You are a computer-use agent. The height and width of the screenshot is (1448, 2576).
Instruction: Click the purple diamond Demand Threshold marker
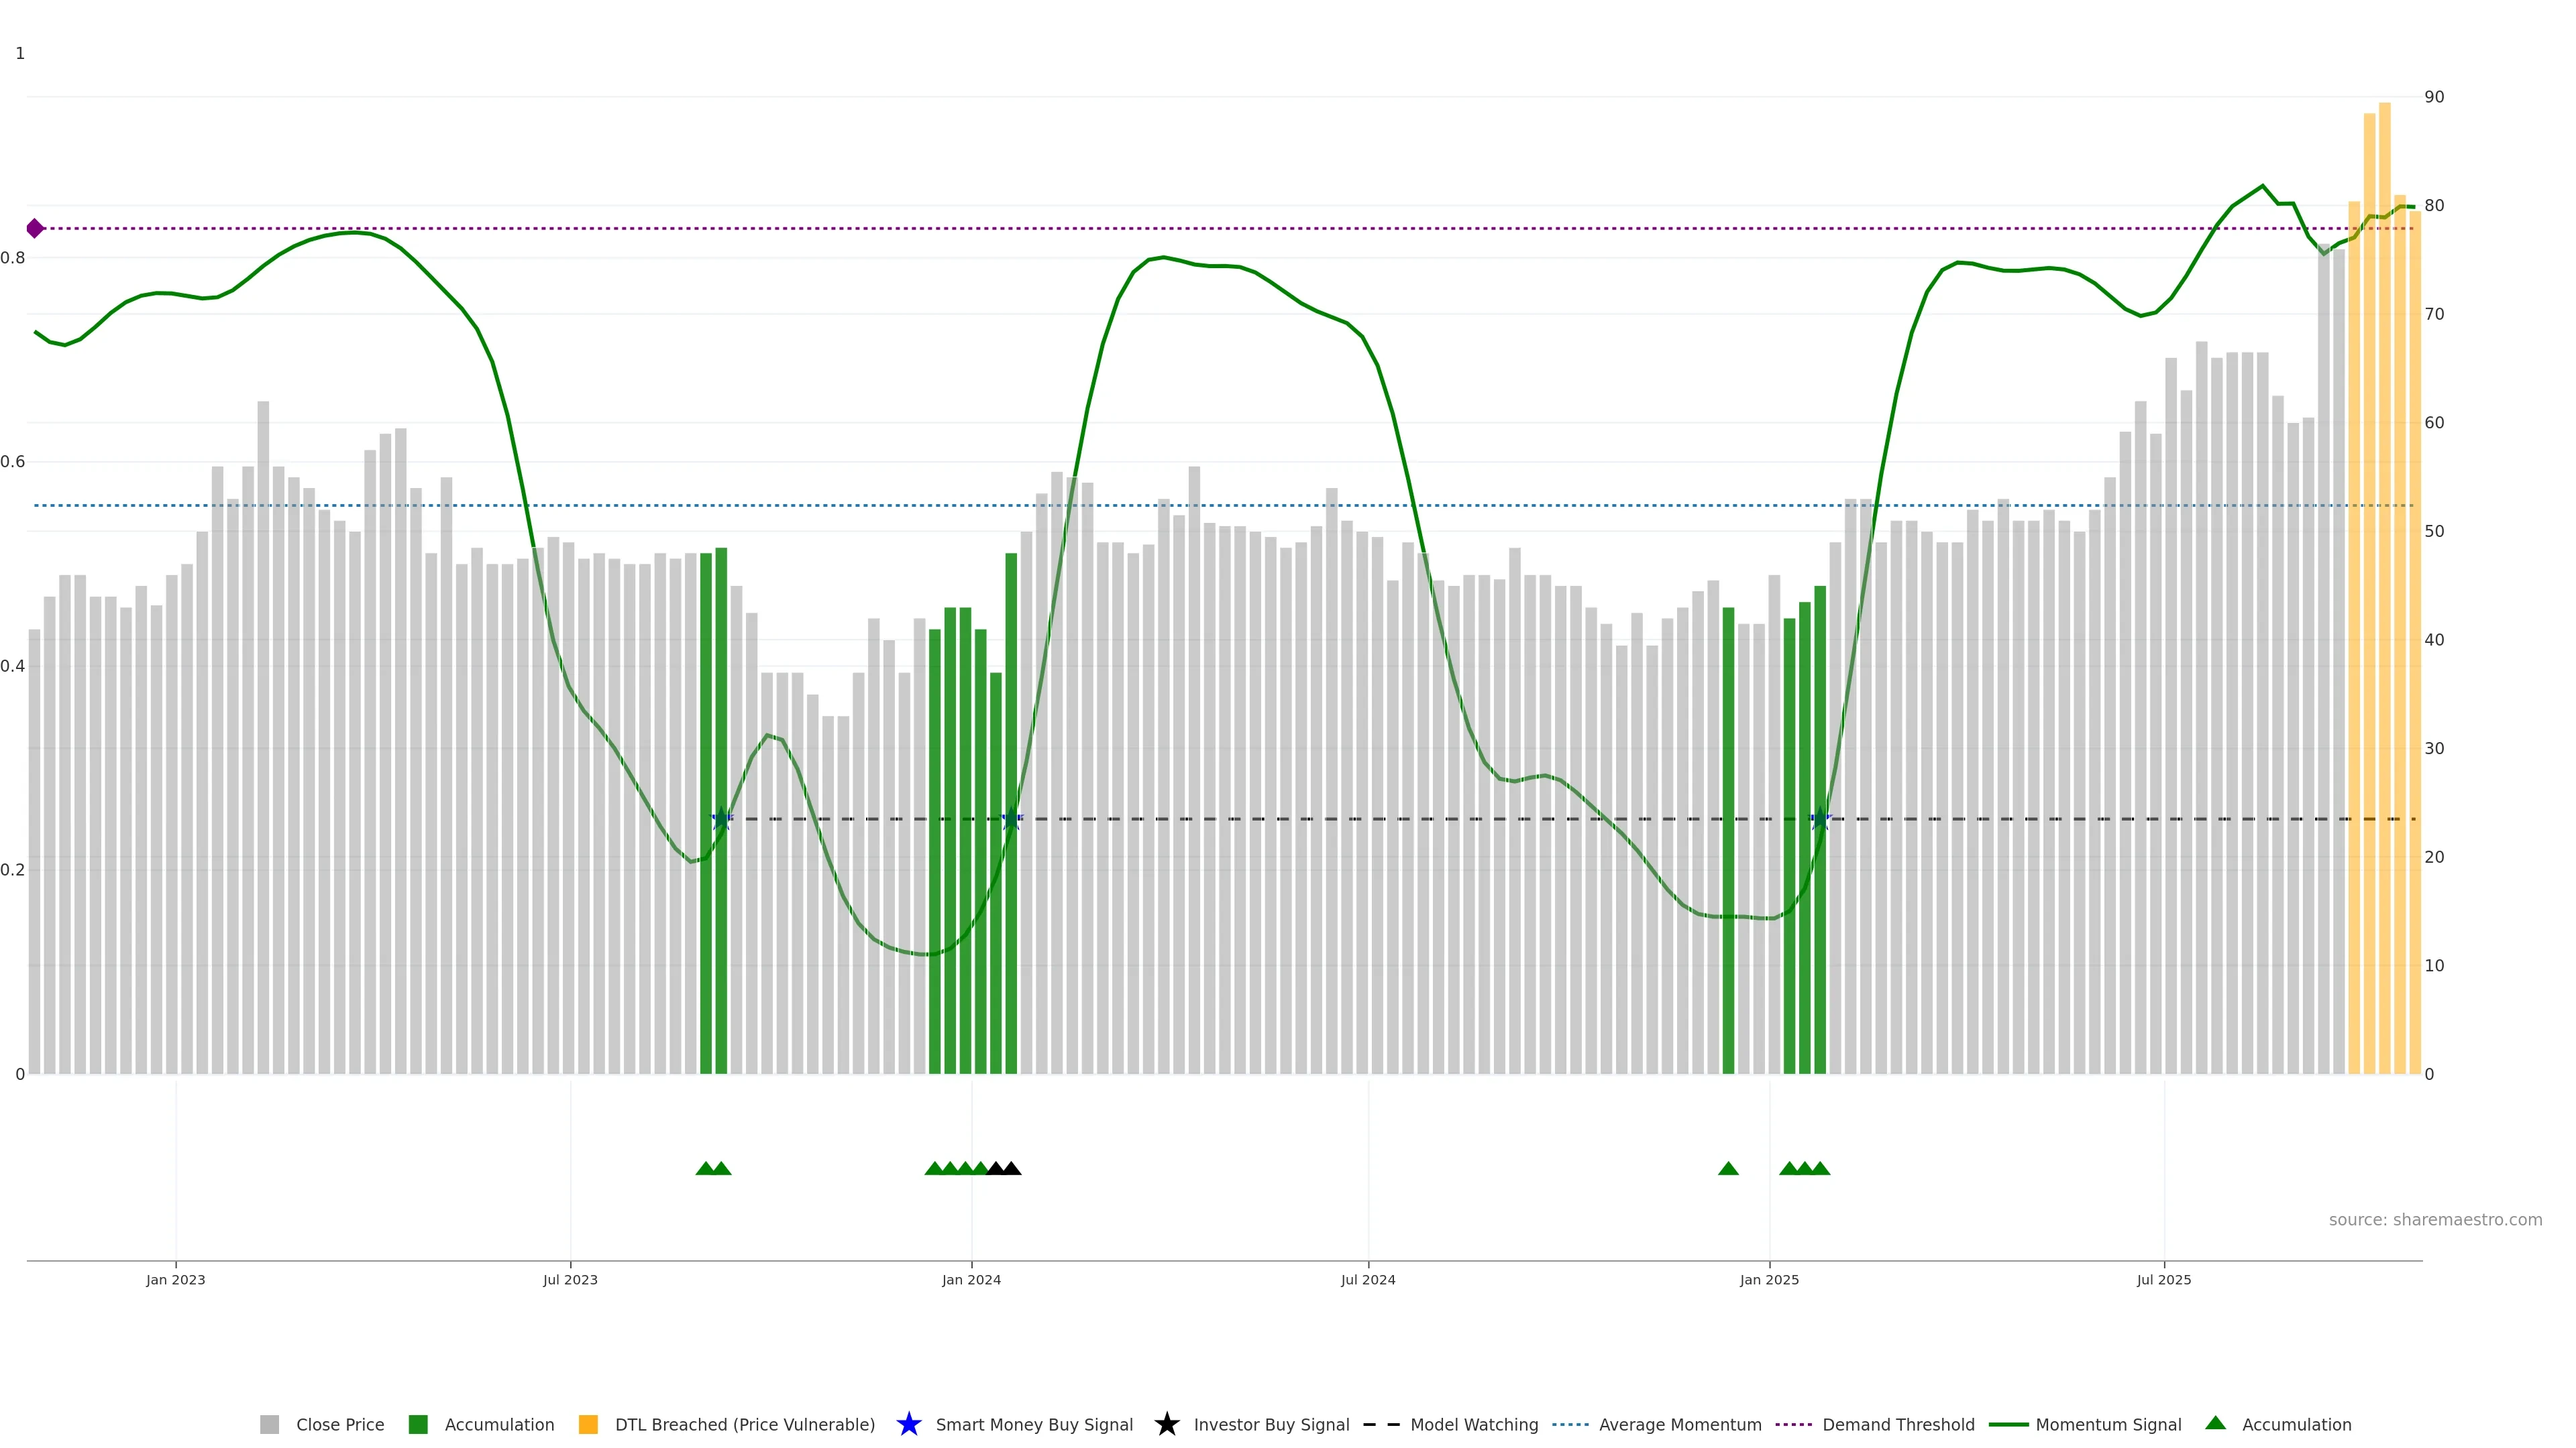35,229
